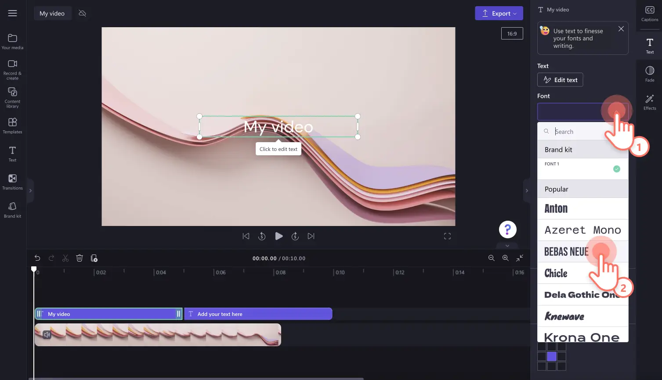662x380 pixels.
Task: Rewind five seconds
Action: coord(262,236)
